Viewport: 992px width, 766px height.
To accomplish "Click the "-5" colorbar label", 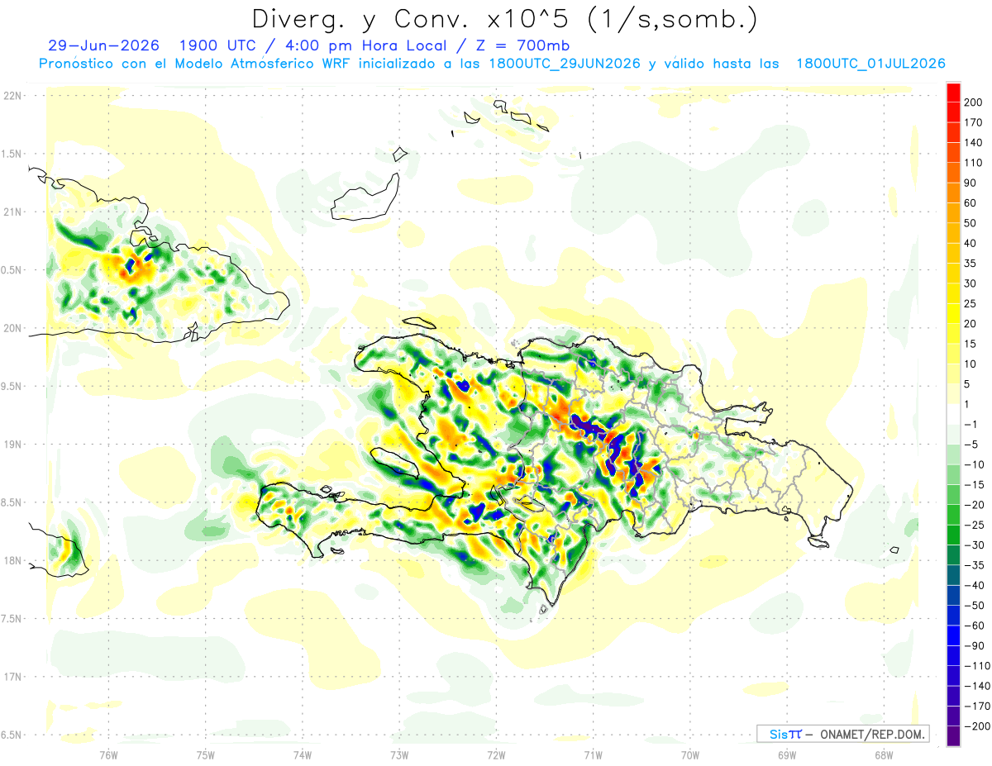I will pos(971,445).
